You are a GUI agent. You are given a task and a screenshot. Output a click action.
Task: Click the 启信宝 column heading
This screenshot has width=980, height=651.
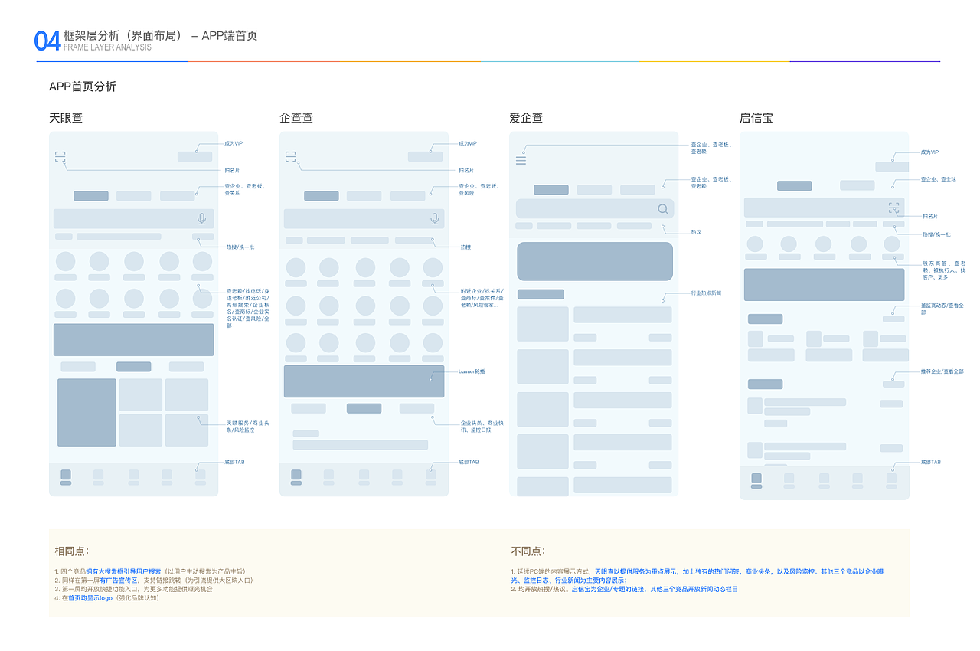756,118
